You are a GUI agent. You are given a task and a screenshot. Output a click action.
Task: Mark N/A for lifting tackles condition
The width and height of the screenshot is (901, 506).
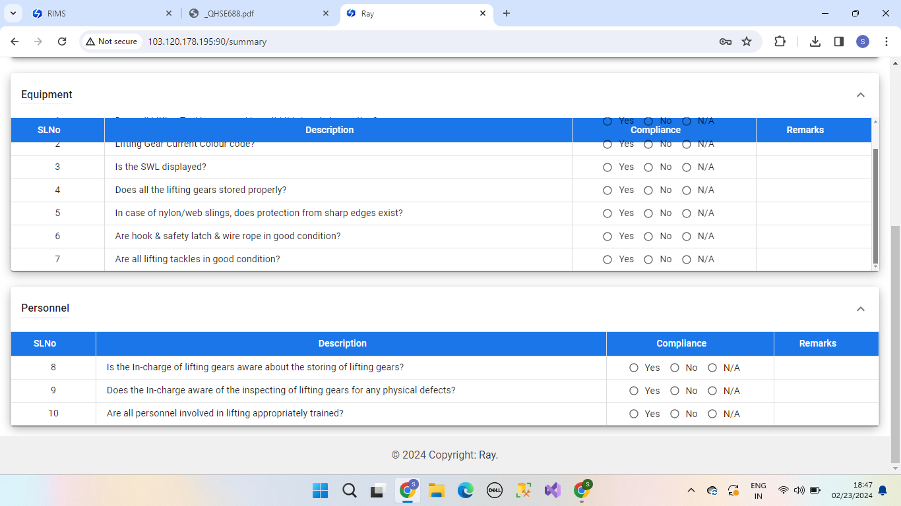[x=687, y=260]
